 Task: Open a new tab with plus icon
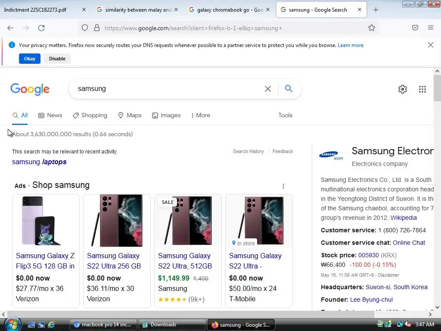click(x=376, y=10)
